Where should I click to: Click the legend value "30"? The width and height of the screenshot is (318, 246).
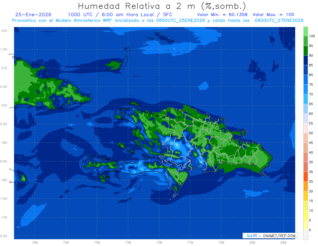(x=311, y=172)
